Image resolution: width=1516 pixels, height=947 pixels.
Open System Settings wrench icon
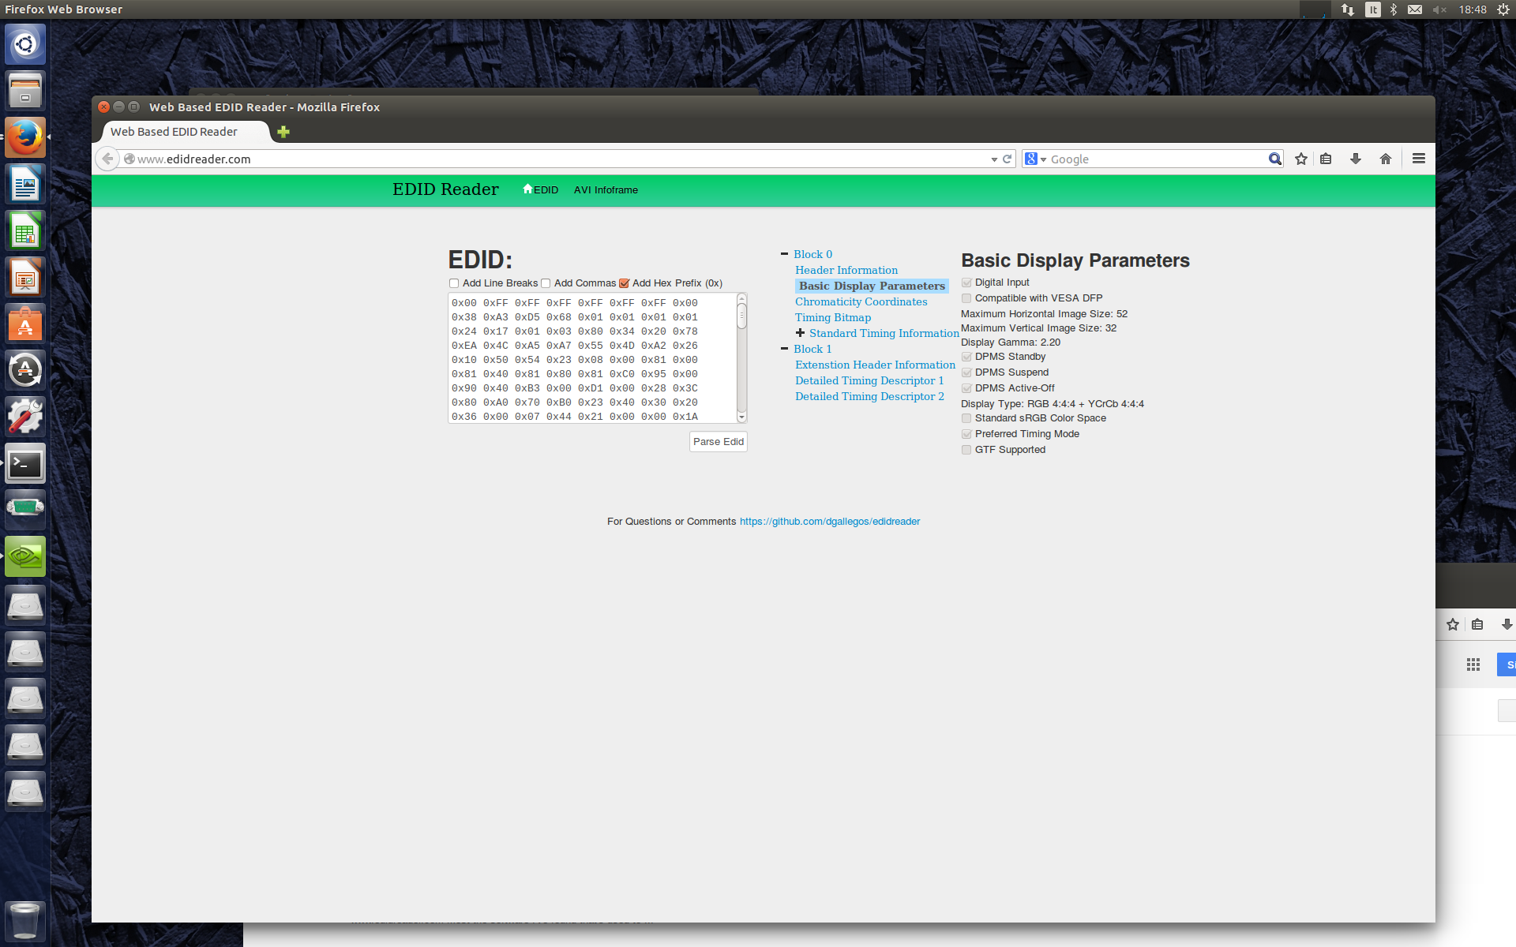[x=25, y=417]
